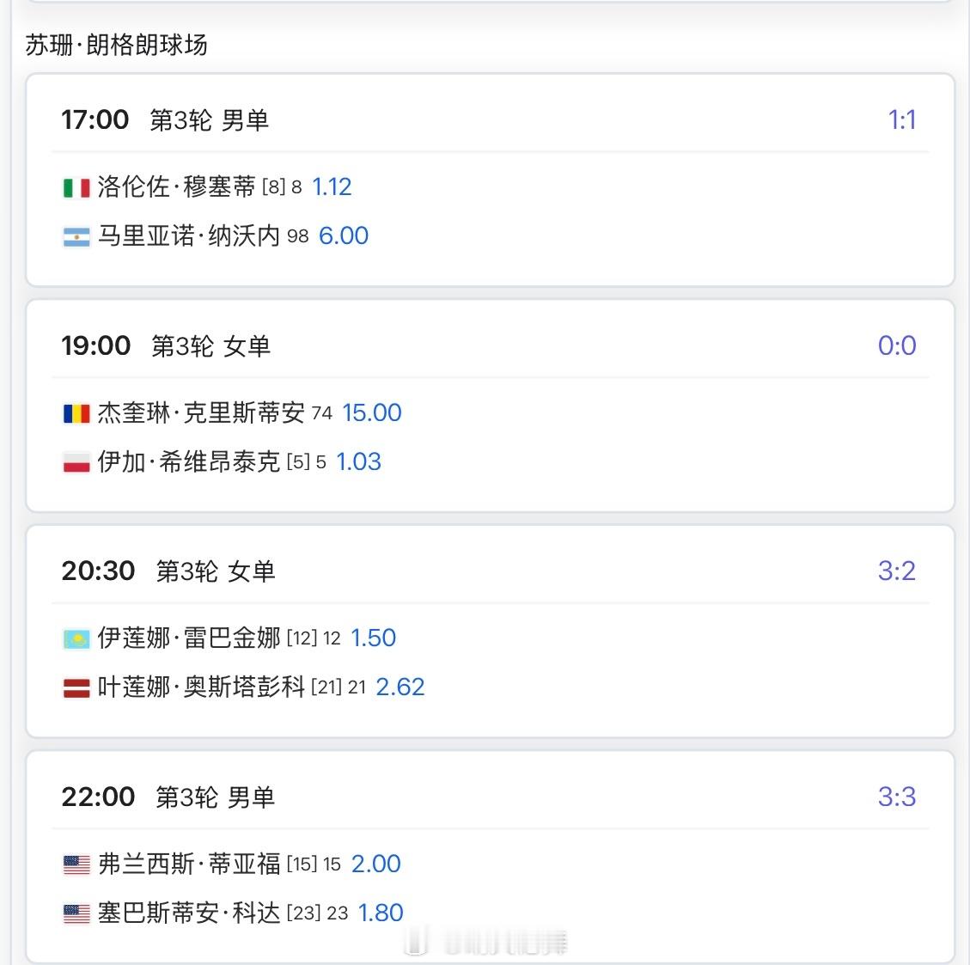
Task: Click the 苏珊·朗格朗球场 court heading
Action: tap(116, 46)
